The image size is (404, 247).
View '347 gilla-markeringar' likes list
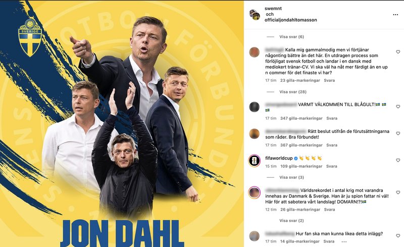301,118
